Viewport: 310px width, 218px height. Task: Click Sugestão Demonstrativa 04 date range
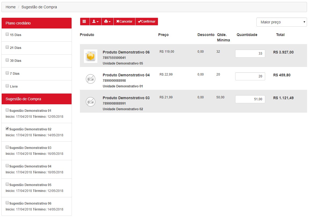click(34, 172)
